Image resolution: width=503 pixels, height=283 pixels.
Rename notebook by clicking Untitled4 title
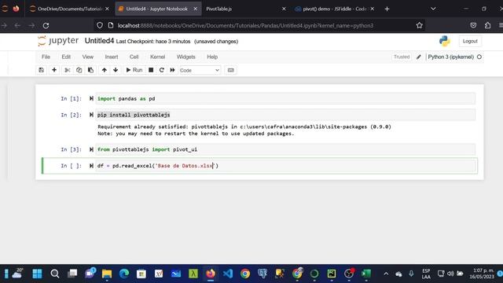tap(99, 41)
